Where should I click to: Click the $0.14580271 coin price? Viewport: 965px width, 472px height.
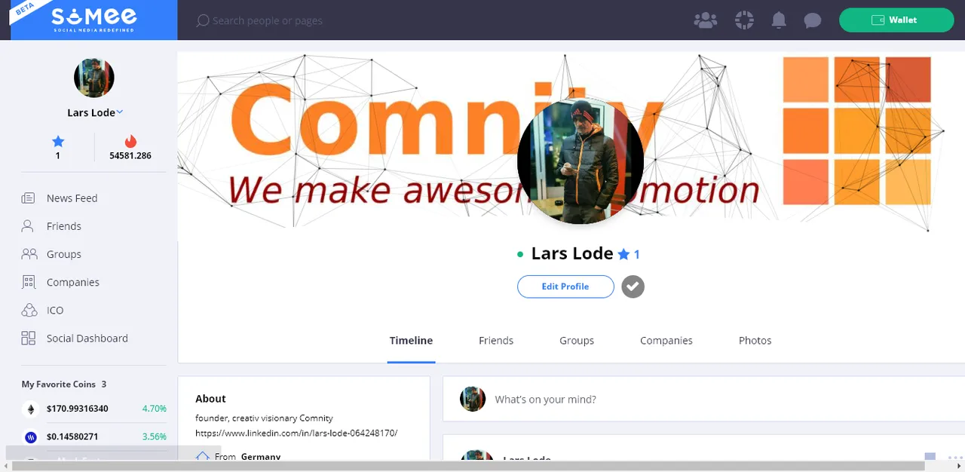tap(72, 437)
